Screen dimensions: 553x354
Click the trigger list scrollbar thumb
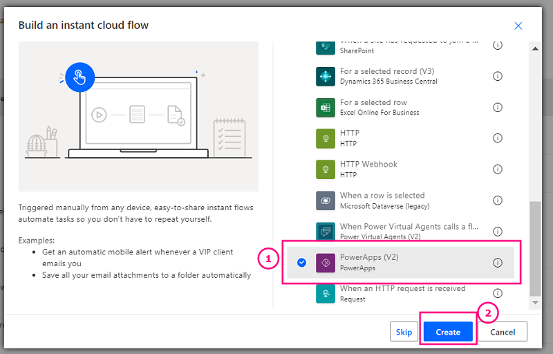point(535,249)
